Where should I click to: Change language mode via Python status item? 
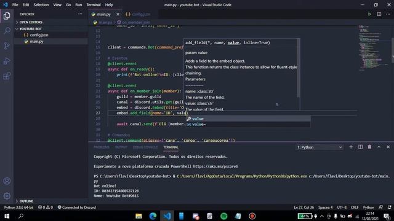pyautogui.click(x=368, y=207)
